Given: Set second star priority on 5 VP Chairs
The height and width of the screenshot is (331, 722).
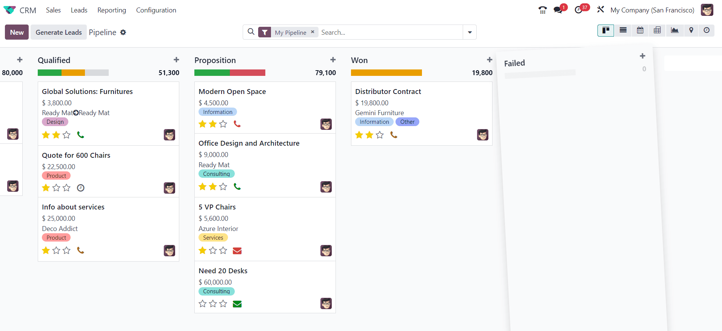Looking at the screenshot, I should (x=213, y=250).
